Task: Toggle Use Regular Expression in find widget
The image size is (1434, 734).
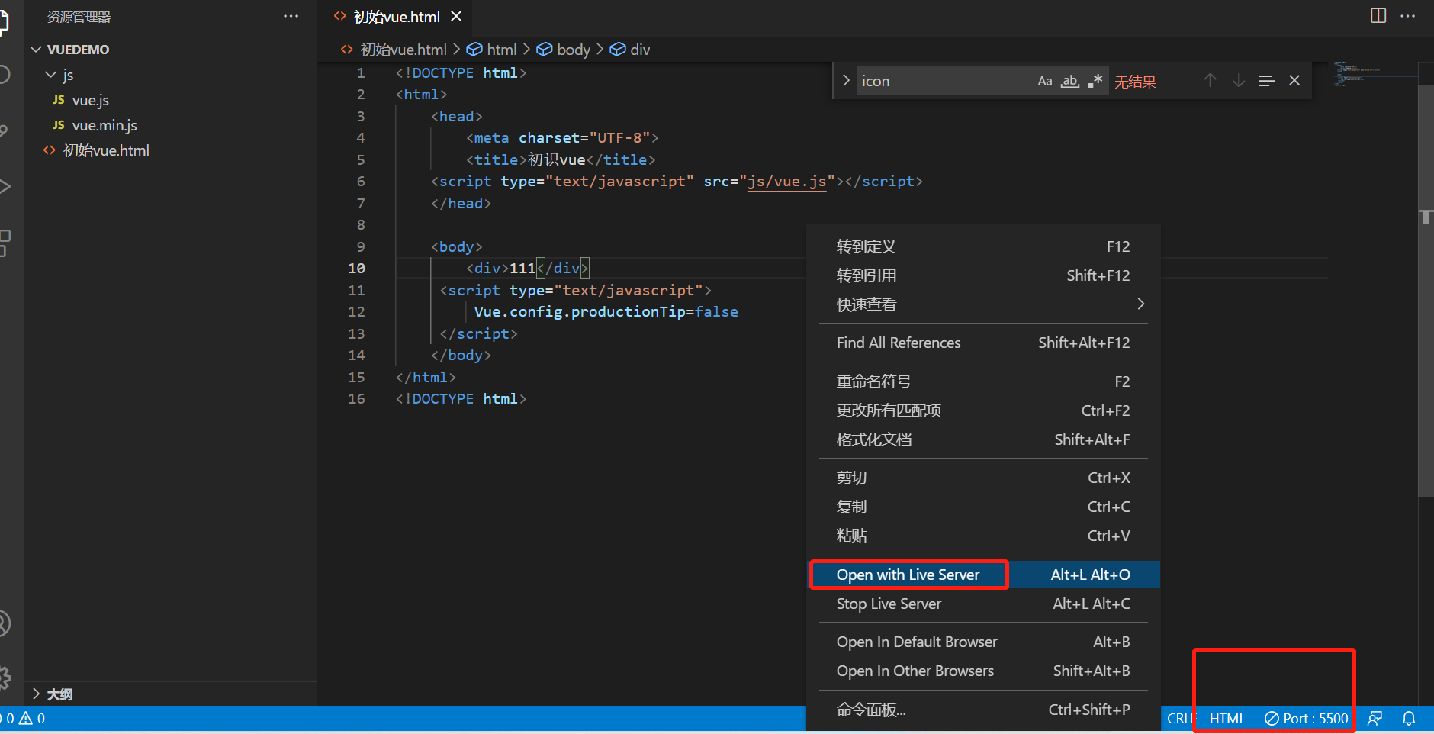Action: click(x=1095, y=81)
